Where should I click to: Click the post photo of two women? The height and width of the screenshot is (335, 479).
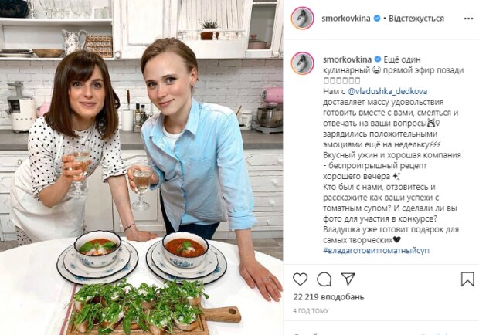[141, 167]
